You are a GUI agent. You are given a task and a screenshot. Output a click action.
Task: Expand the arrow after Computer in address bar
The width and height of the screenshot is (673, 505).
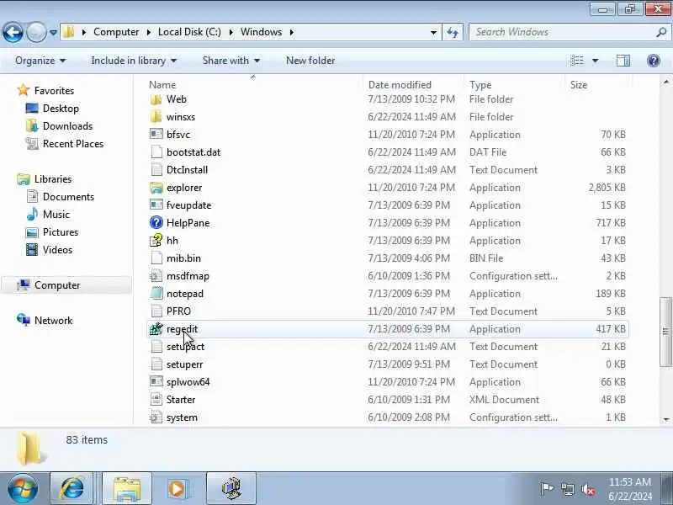(x=149, y=32)
